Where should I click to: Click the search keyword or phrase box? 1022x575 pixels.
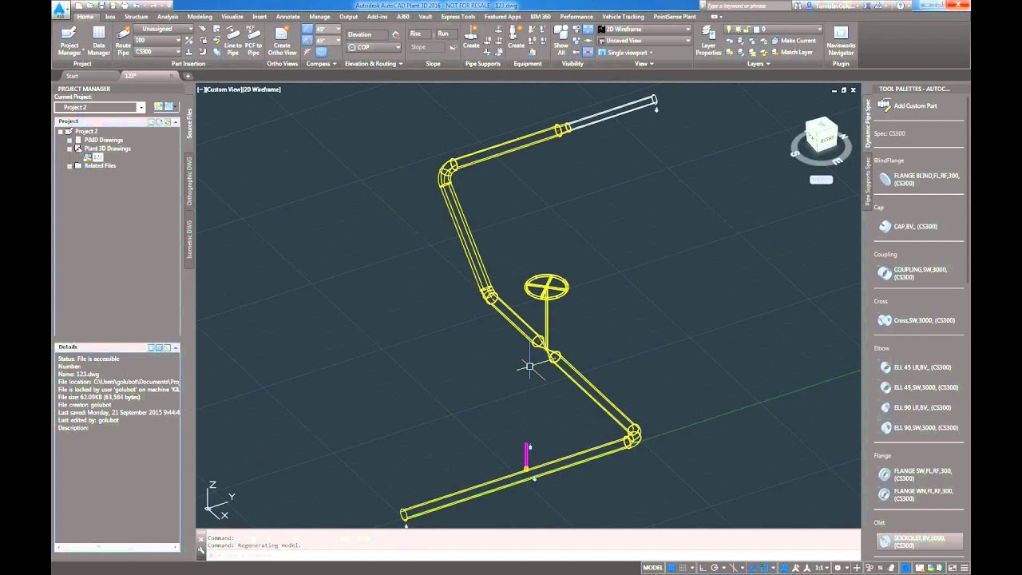point(750,6)
